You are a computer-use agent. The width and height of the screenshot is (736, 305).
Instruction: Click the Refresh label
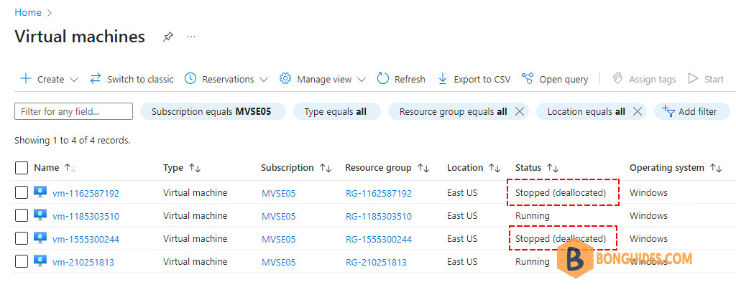point(410,79)
